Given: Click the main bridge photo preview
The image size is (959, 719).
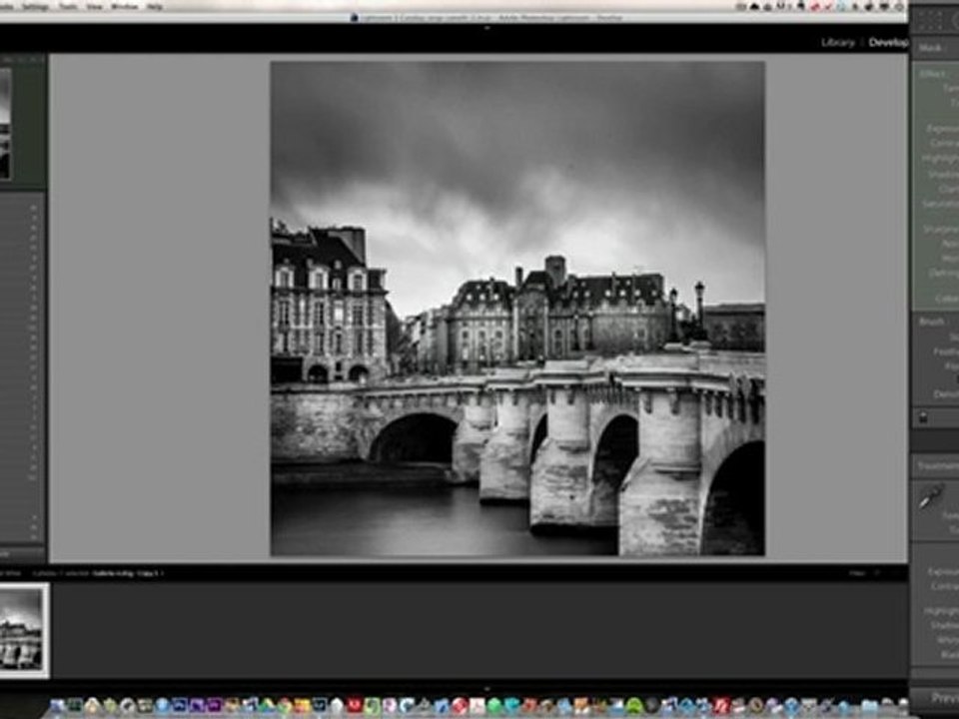Looking at the screenshot, I should (517, 309).
